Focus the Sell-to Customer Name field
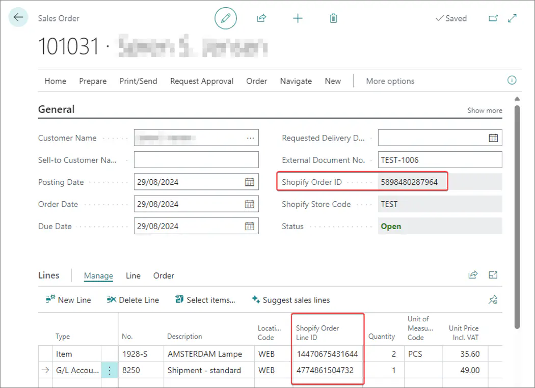Screen dimensions: 535x388 pyautogui.click(x=196, y=160)
